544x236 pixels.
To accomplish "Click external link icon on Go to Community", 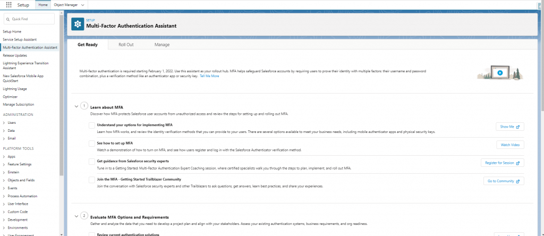I will tap(517, 181).
